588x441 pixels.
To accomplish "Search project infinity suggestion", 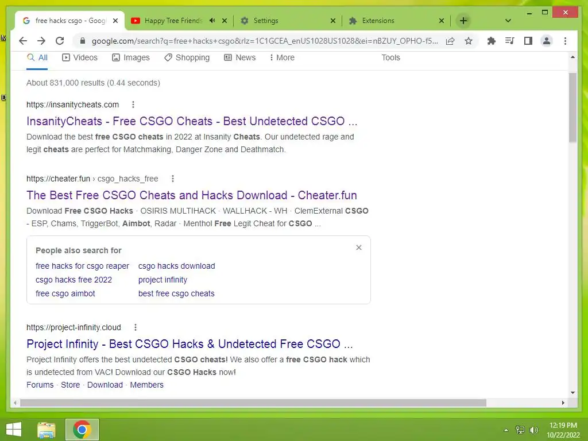I will pos(163,280).
